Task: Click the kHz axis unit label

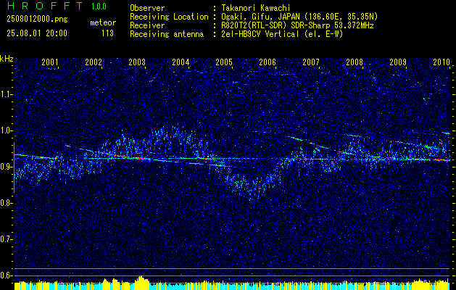Action: pyautogui.click(x=7, y=59)
